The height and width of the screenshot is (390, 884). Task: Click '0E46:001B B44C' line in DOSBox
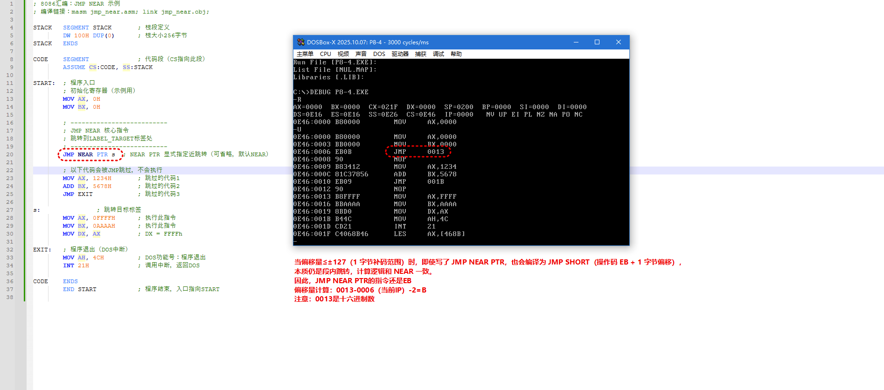[x=371, y=219]
